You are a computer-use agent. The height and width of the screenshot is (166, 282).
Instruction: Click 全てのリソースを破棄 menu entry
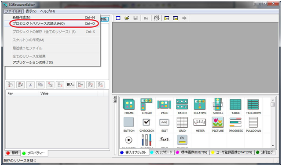pos(52,56)
